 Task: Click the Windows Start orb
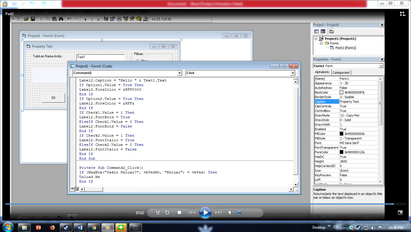(x=8, y=227)
